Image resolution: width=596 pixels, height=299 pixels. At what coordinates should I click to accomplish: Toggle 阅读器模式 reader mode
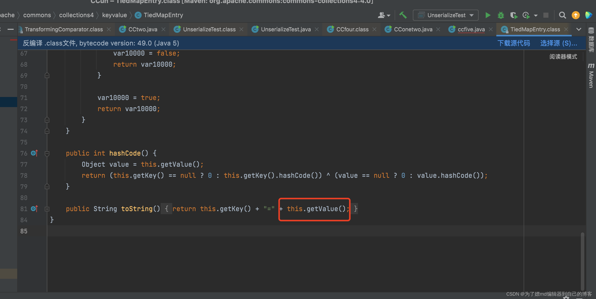click(x=563, y=57)
